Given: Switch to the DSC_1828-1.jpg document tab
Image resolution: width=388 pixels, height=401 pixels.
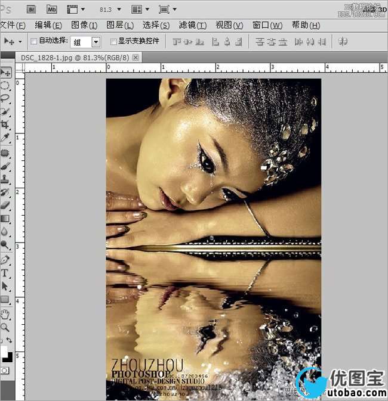Looking at the screenshot, I should point(75,58).
